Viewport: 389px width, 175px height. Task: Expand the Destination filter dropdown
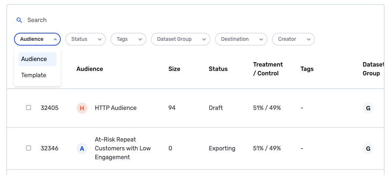241,39
